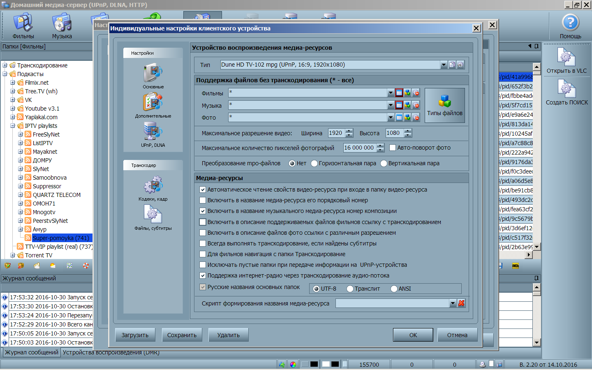This screenshot has height=370, width=592.
Task: Choose the Транслит encoding option
Action: click(x=350, y=289)
